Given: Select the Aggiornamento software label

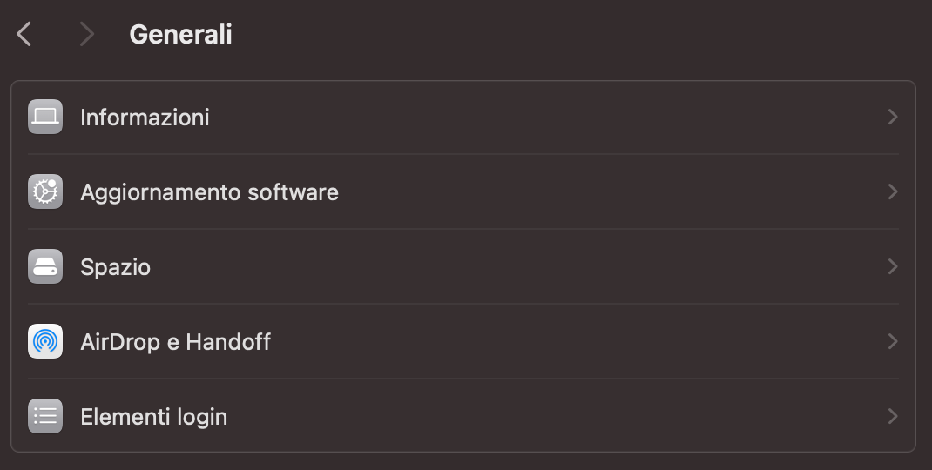Looking at the screenshot, I should click(209, 191).
